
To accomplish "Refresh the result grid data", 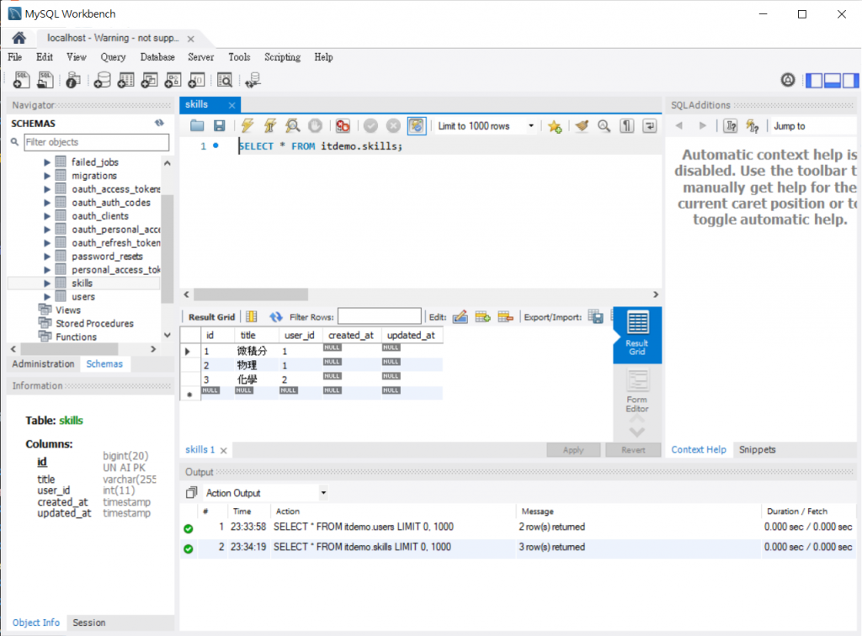I will click(x=276, y=317).
